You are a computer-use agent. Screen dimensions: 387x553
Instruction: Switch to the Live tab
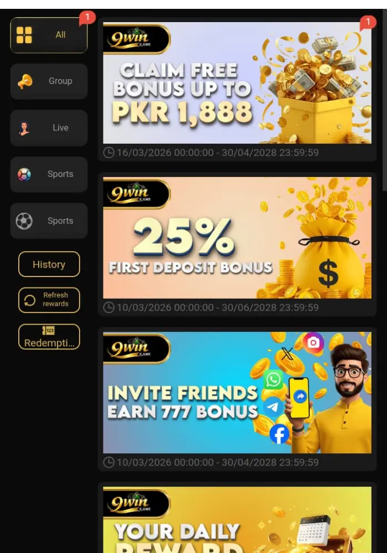tap(49, 128)
